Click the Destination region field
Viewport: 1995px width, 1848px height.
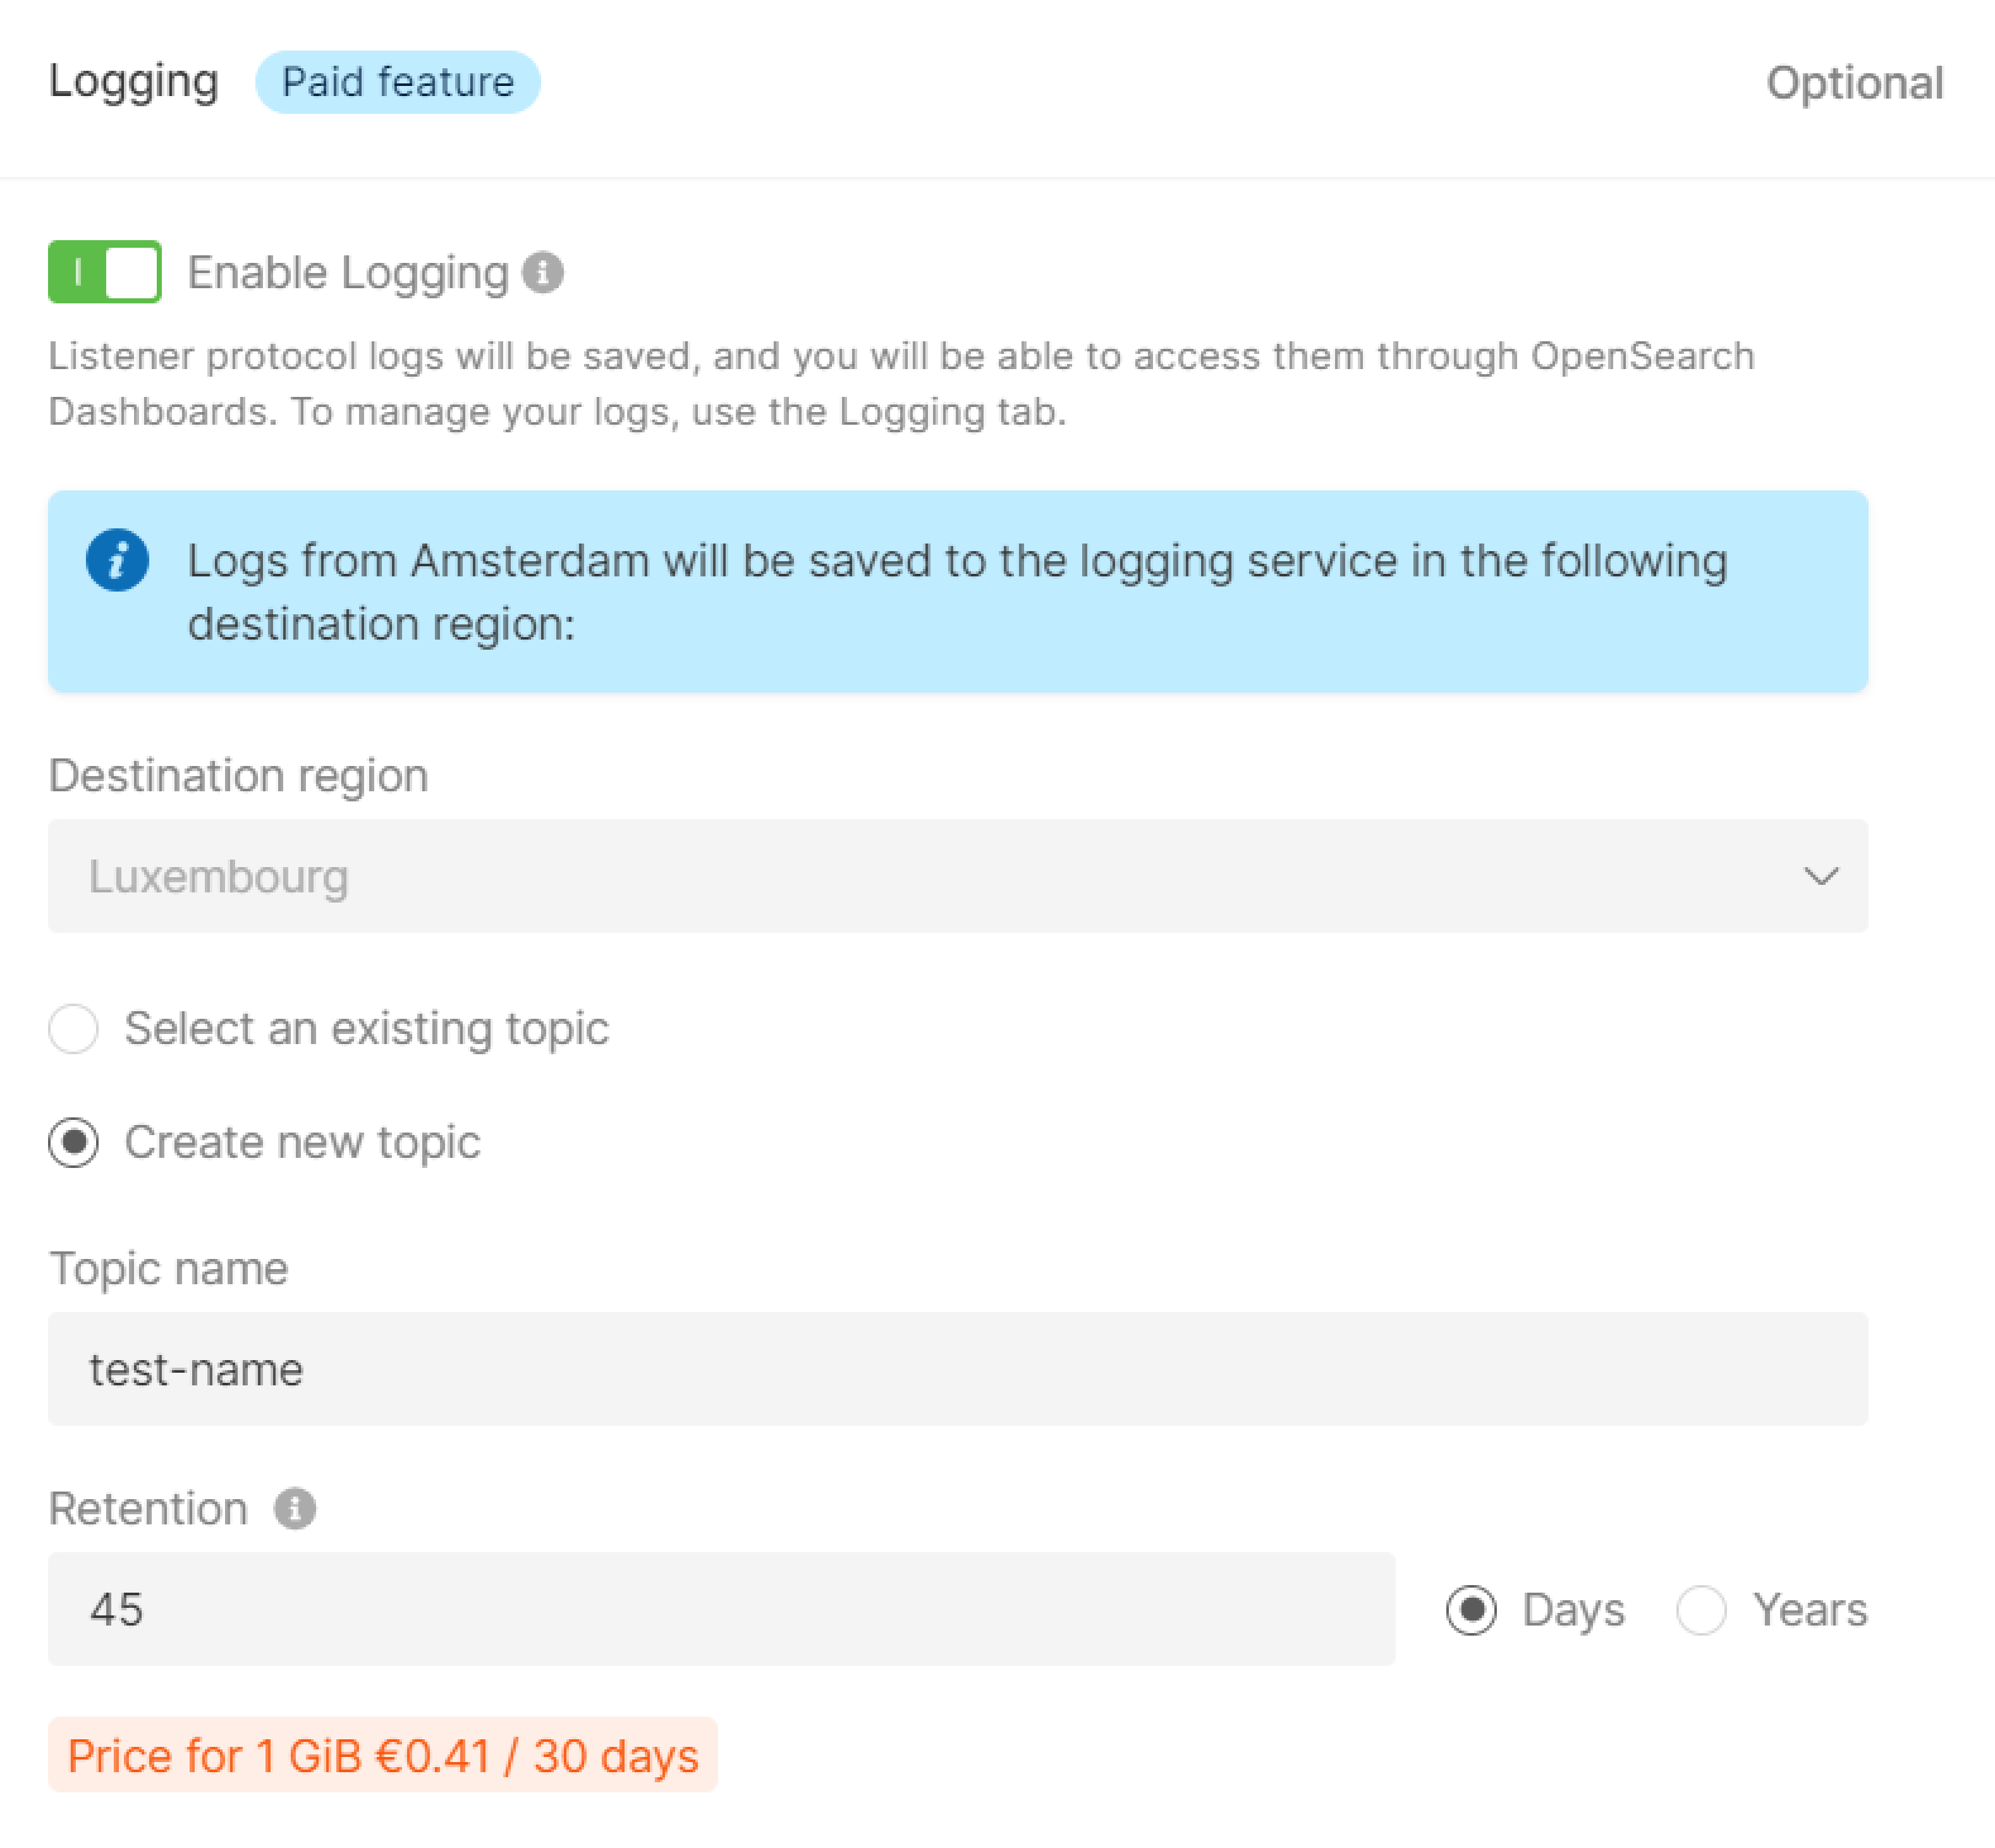956,877
